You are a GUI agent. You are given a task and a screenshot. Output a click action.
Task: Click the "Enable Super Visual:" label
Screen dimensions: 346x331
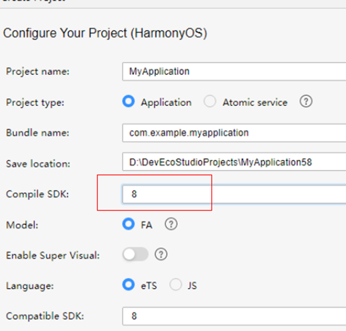tap(53, 255)
